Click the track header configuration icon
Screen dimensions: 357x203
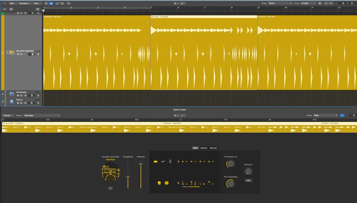(38, 9)
